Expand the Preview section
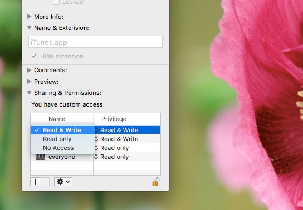This screenshot has width=303, height=210. tap(29, 82)
